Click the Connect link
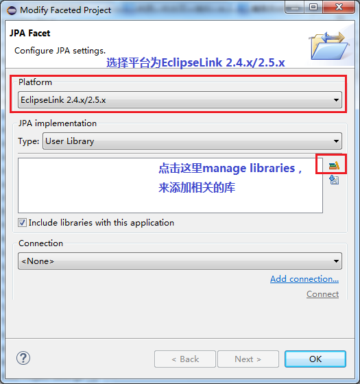 [x=322, y=294]
